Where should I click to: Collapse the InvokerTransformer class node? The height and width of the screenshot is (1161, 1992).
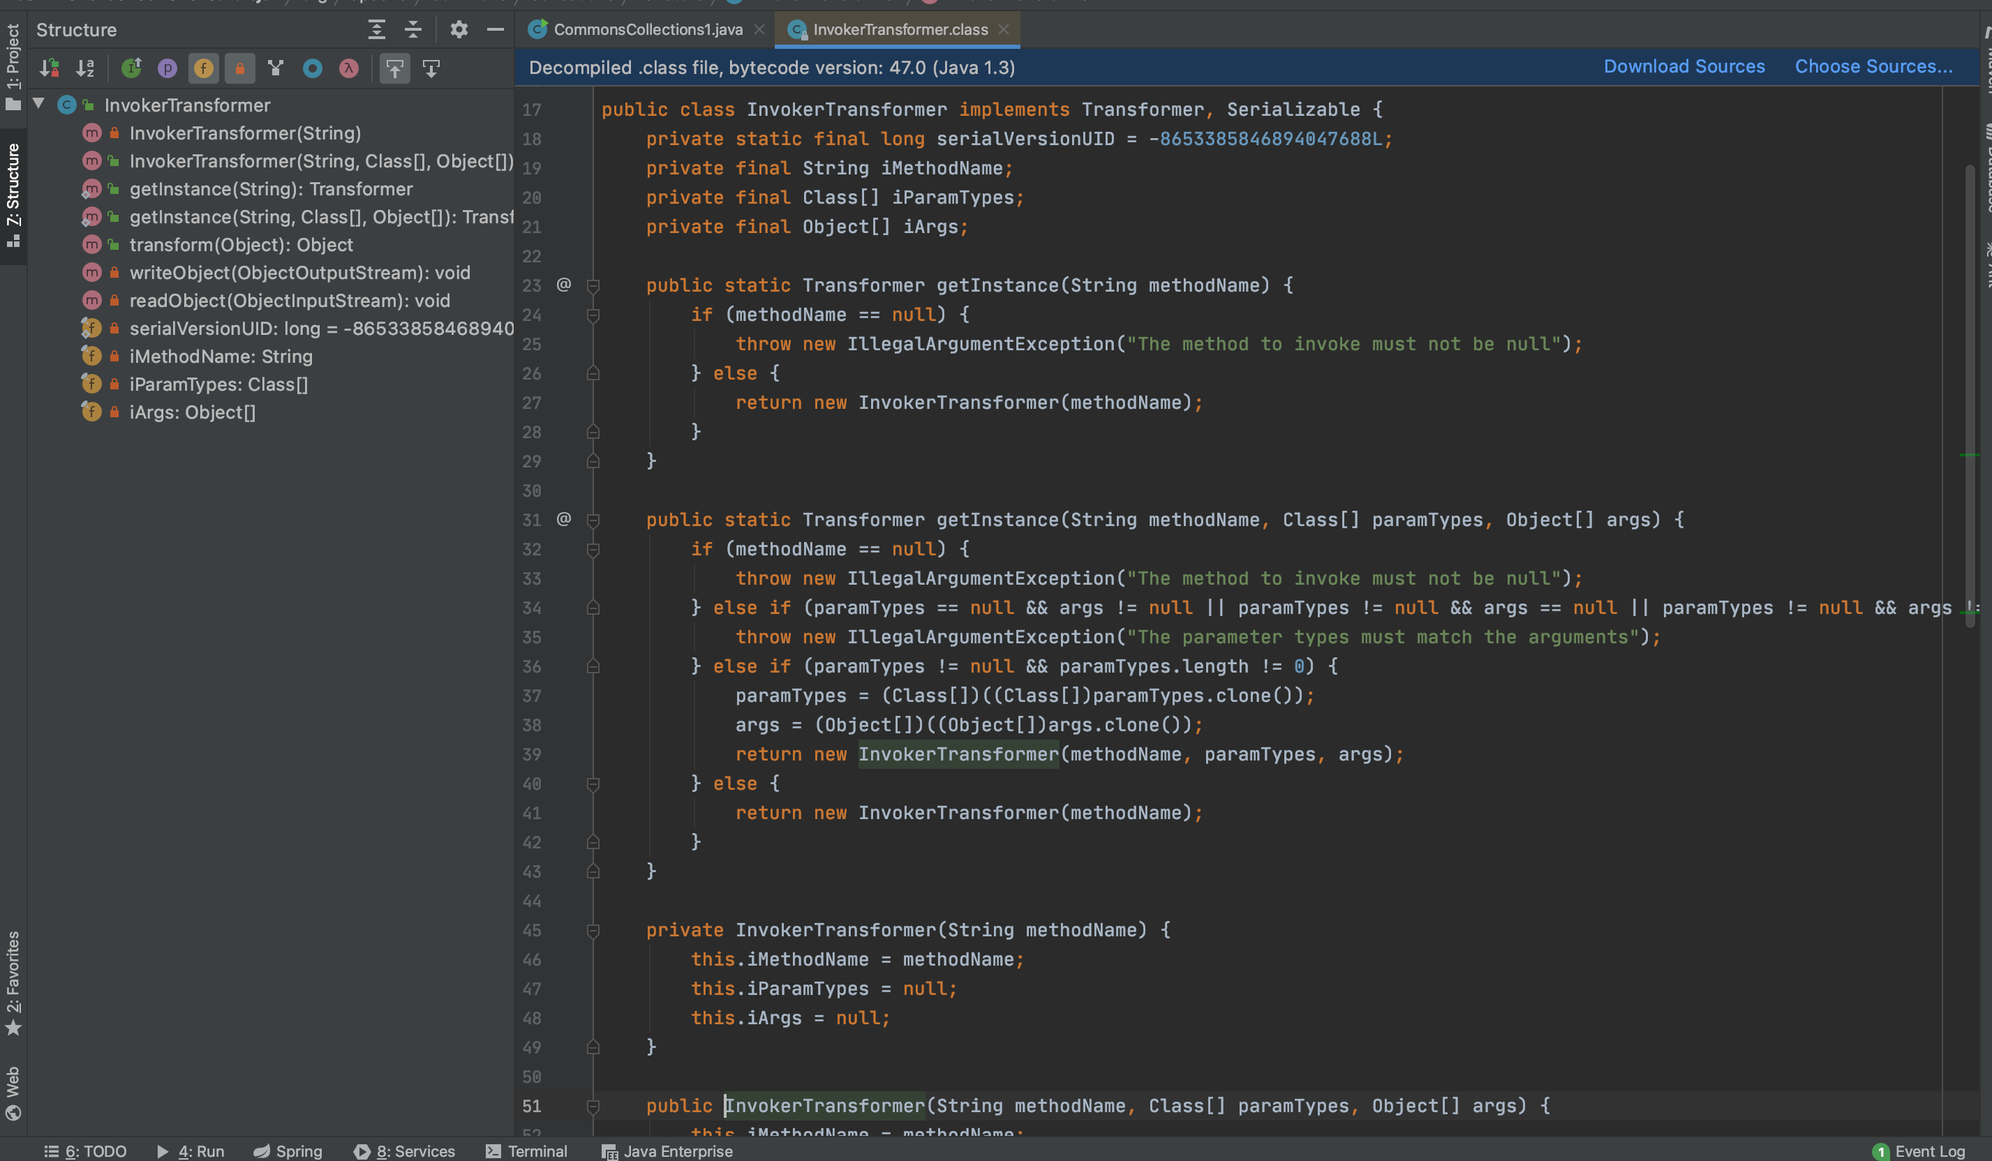click(x=38, y=105)
